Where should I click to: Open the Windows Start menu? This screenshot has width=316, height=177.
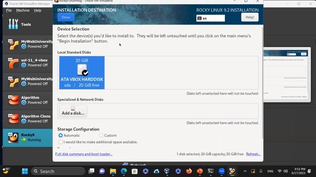tap(25, 172)
